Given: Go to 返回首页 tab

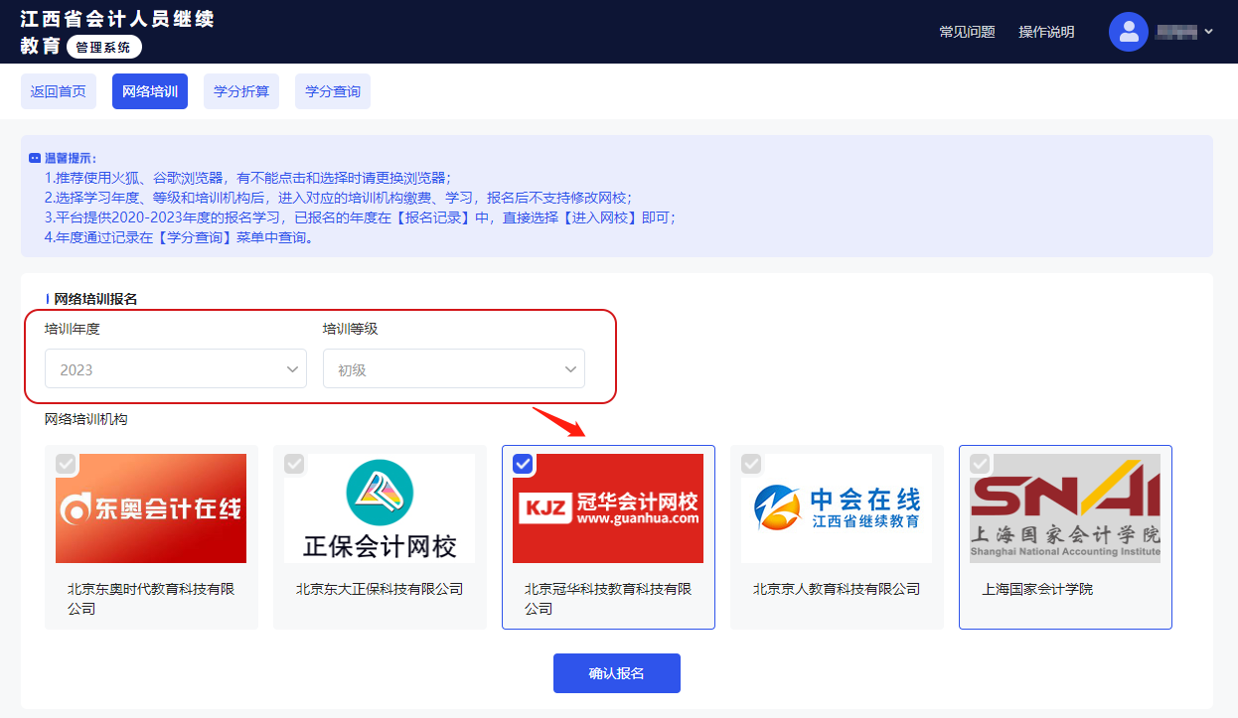Looking at the screenshot, I should (x=59, y=91).
